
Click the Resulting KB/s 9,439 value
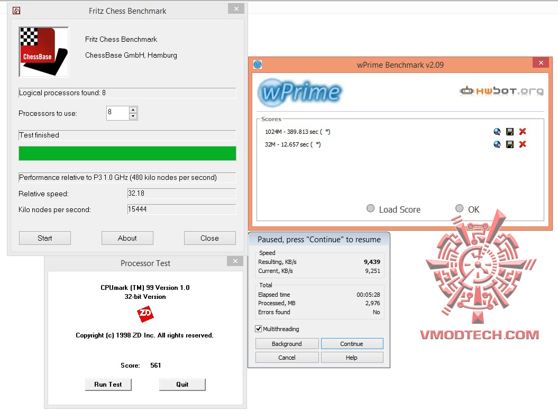coord(372,262)
